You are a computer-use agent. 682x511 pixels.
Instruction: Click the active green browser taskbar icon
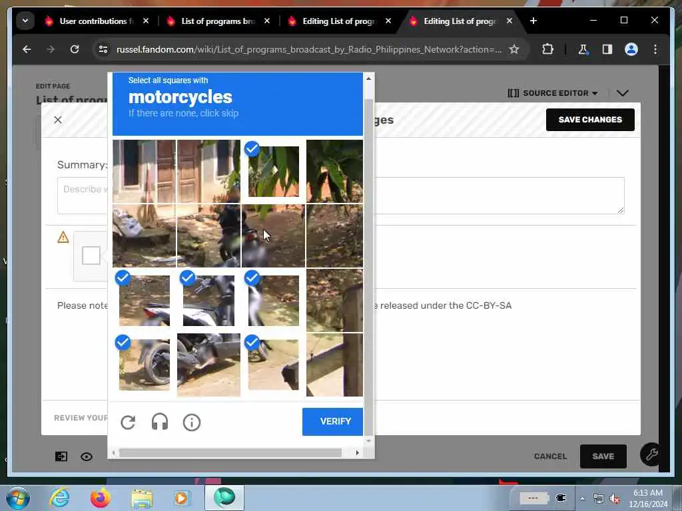[x=224, y=497]
